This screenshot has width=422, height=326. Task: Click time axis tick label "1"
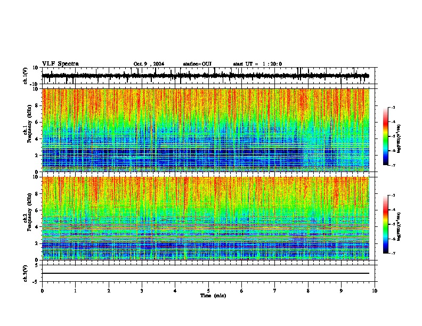tap(75, 291)
